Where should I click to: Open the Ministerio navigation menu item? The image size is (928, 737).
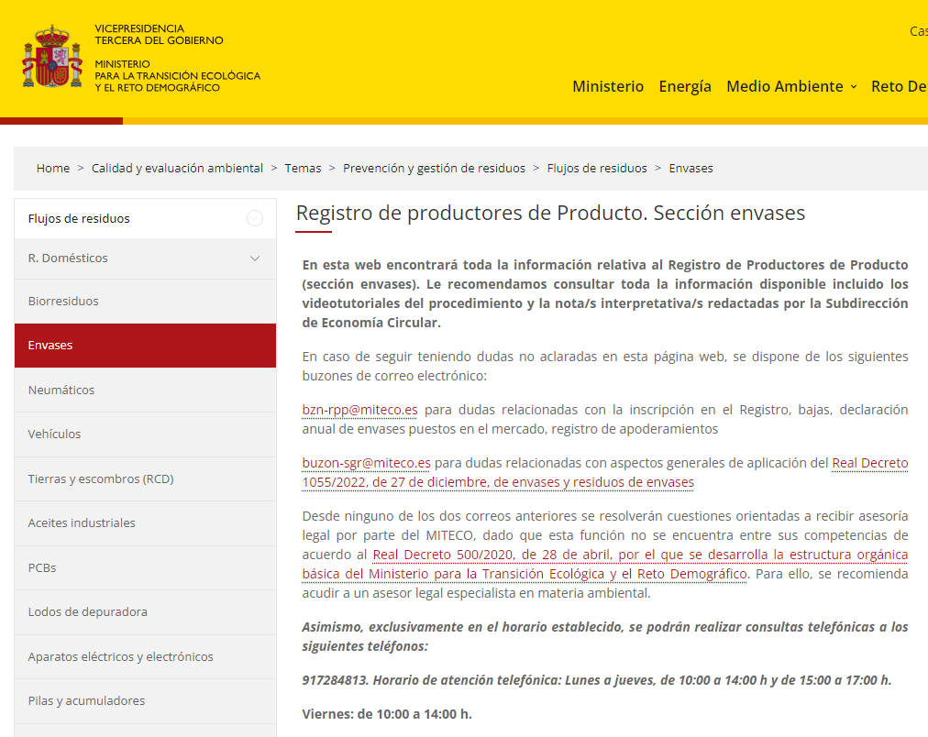tap(608, 86)
